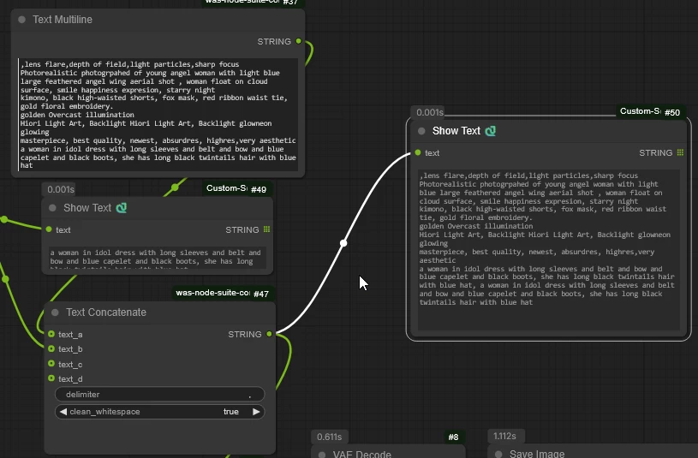Viewport: 698px width, 458px height.
Task: Toggle the clean_whitespace true value
Action: coord(231,412)
